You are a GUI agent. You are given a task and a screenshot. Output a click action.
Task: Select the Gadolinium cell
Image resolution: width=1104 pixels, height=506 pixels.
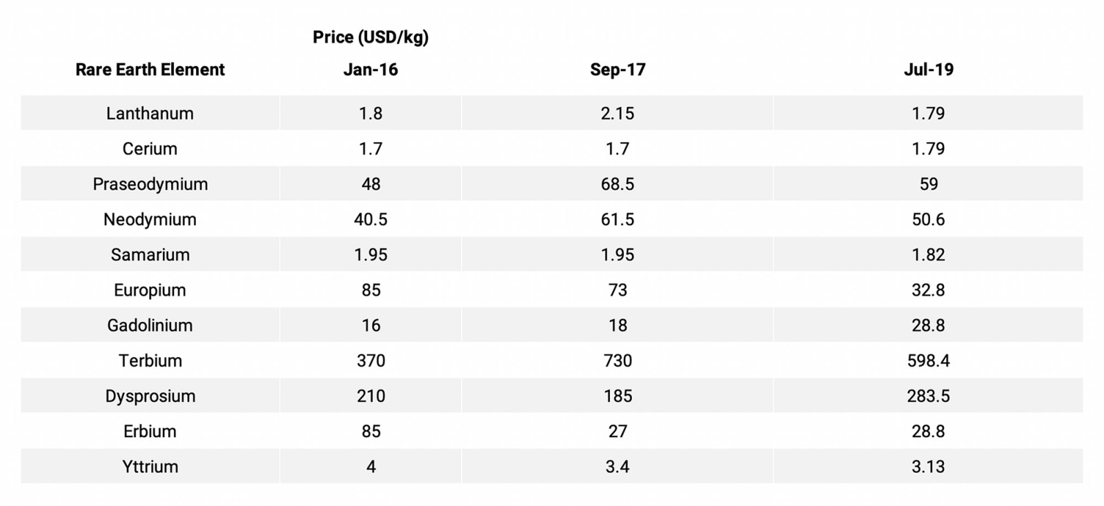point(150,325)
